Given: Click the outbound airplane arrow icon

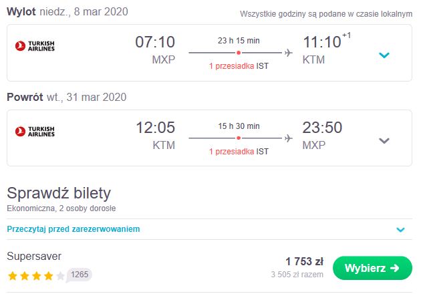Looking at the screenshot, I should point(289,53).
